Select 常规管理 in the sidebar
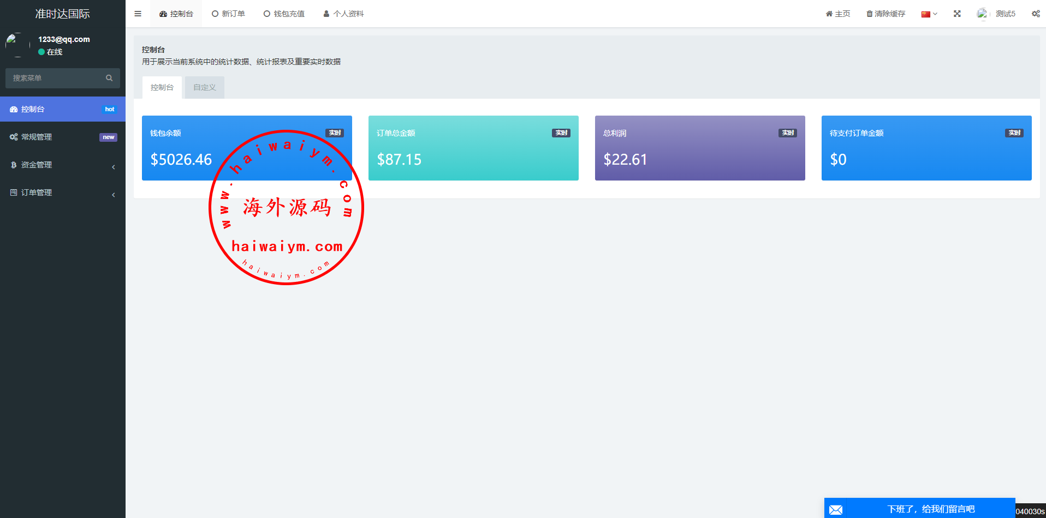 coord(63,137)
